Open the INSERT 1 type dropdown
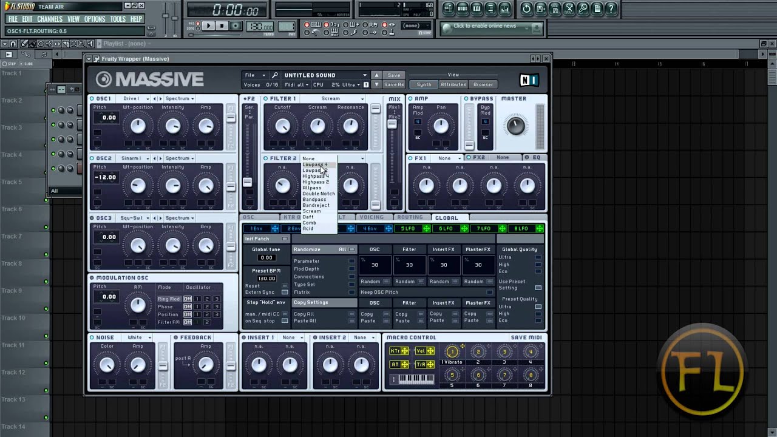The height and width of the screenshot is (437, 777). click(x=292, y=337)
